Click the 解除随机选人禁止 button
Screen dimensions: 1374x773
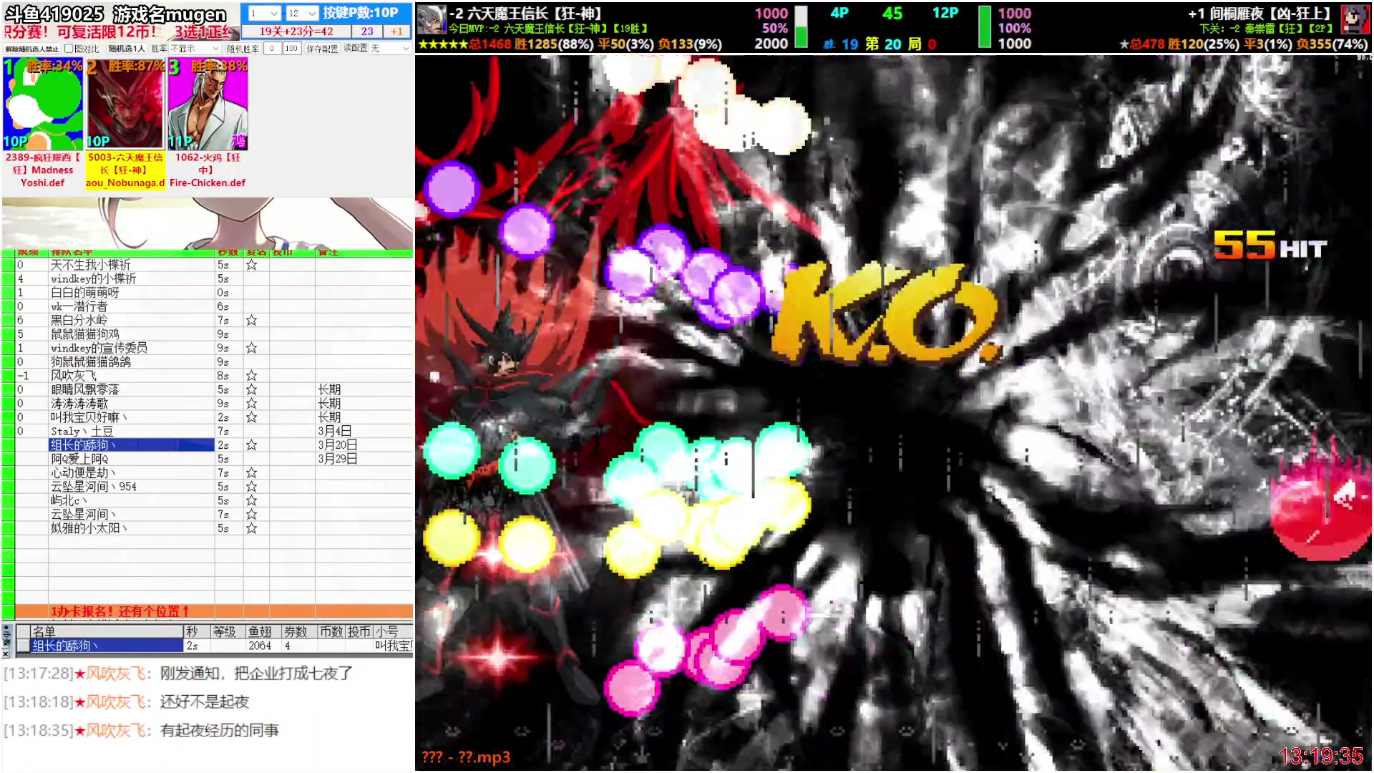pyautogui.click(x=32, y=49)
